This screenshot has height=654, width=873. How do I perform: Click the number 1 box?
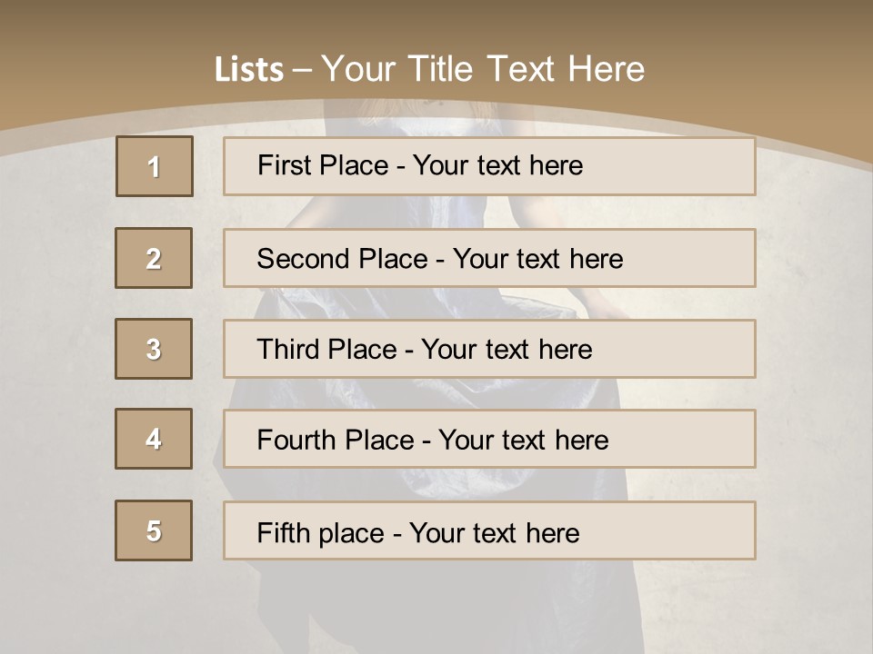point(155,166)
